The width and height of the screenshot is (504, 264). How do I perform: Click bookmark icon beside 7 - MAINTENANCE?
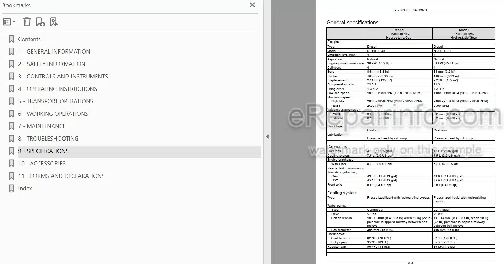(x=11, y=126)
